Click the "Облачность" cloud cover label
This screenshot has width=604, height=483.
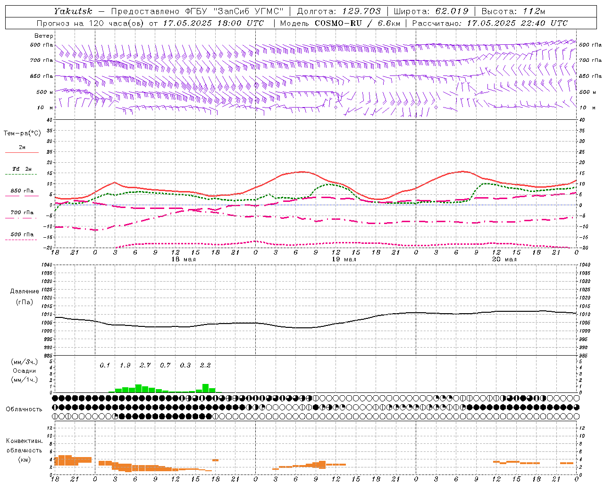coord(24,409)
